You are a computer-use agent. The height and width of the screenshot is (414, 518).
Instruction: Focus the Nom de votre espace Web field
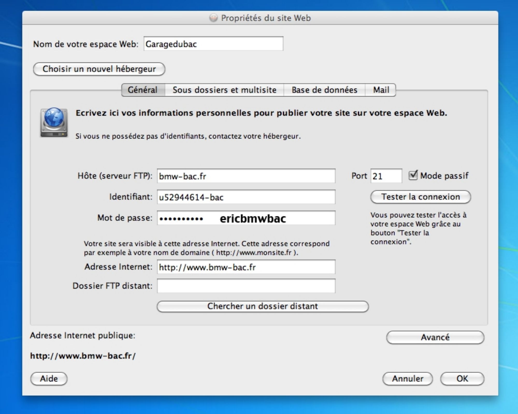(x=213, y=44)
